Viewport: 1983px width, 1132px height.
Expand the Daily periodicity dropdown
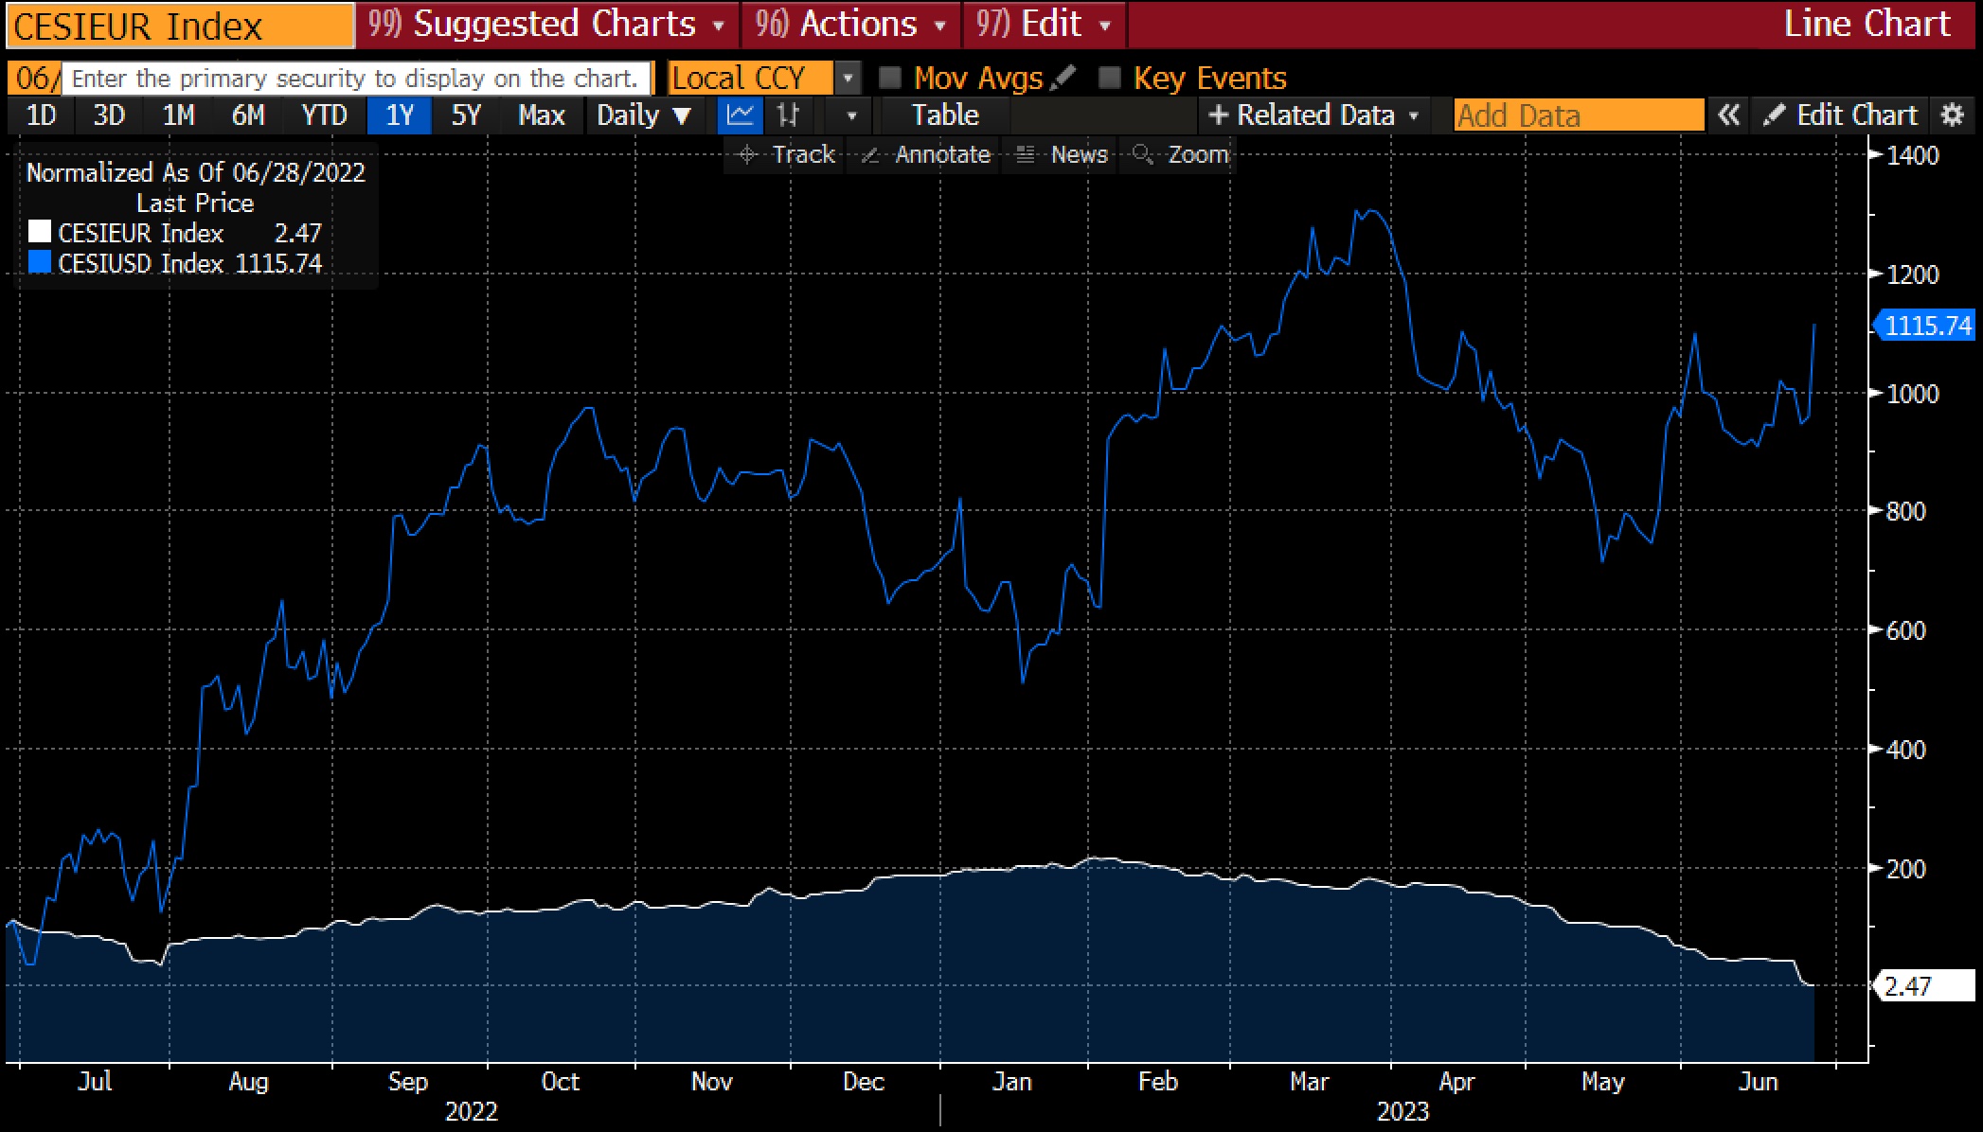[644, 115]
